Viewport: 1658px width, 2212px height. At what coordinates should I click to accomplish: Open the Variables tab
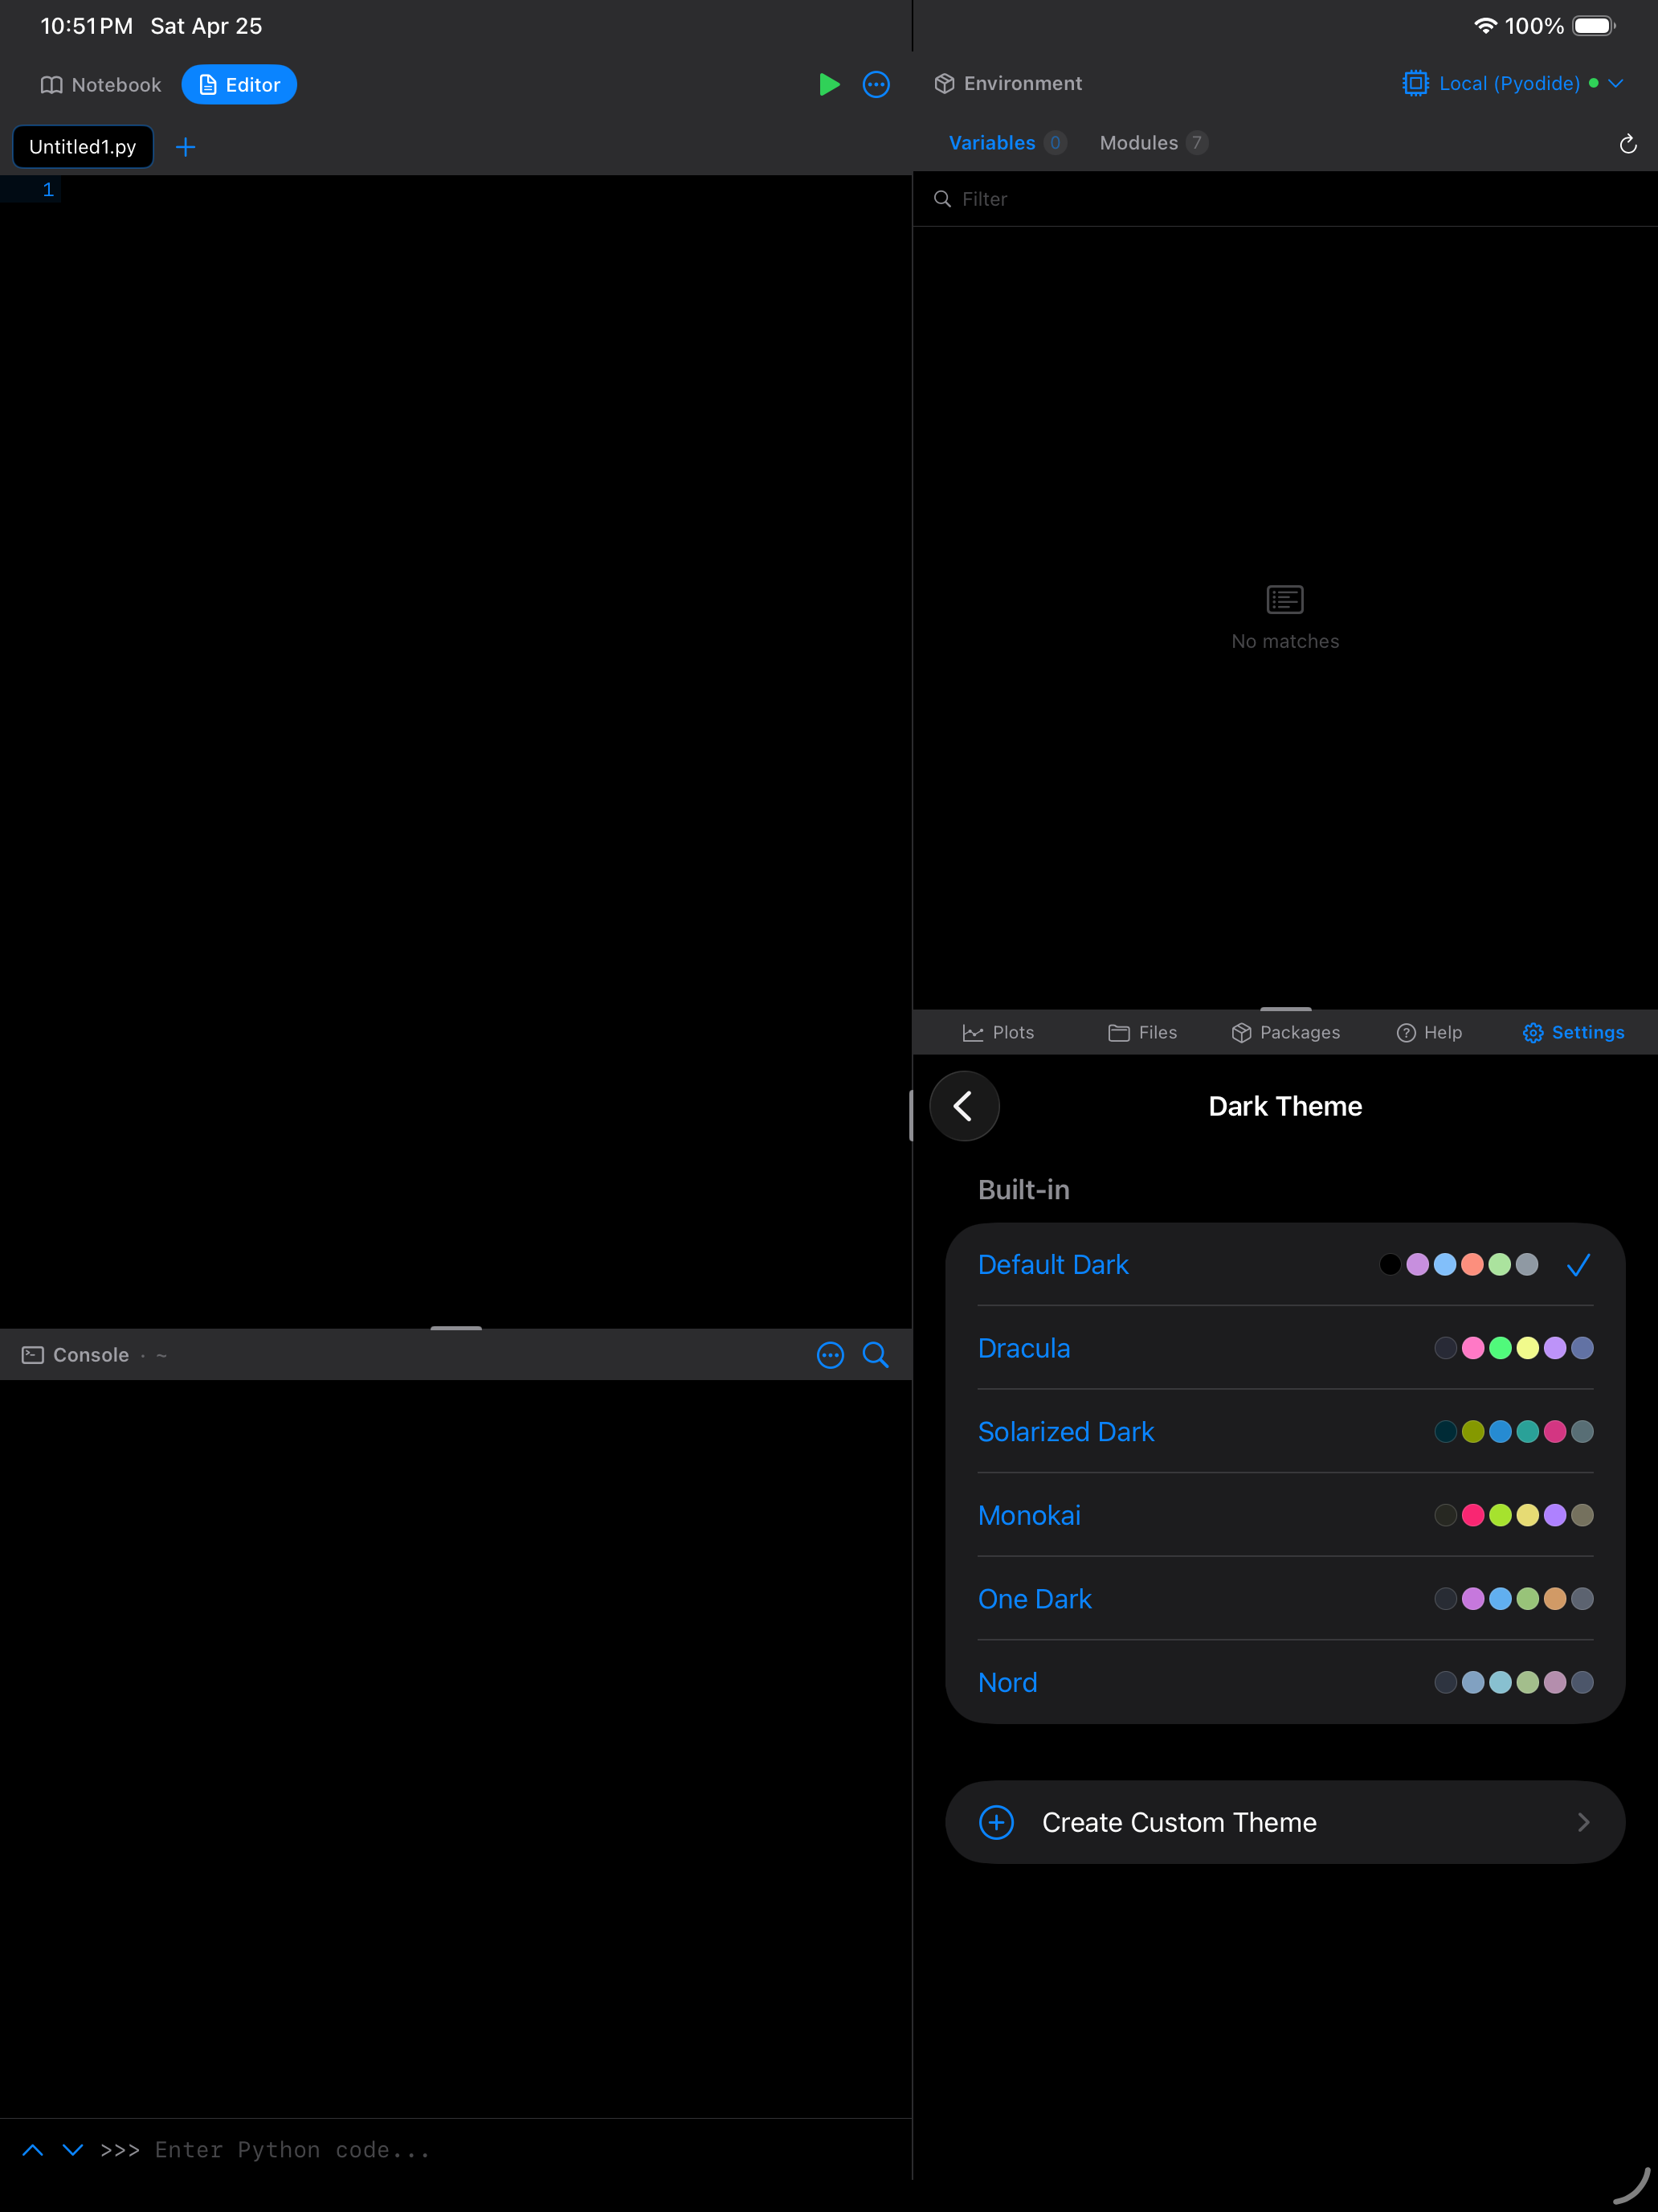pyautogui.click(x=1007, y=143)
